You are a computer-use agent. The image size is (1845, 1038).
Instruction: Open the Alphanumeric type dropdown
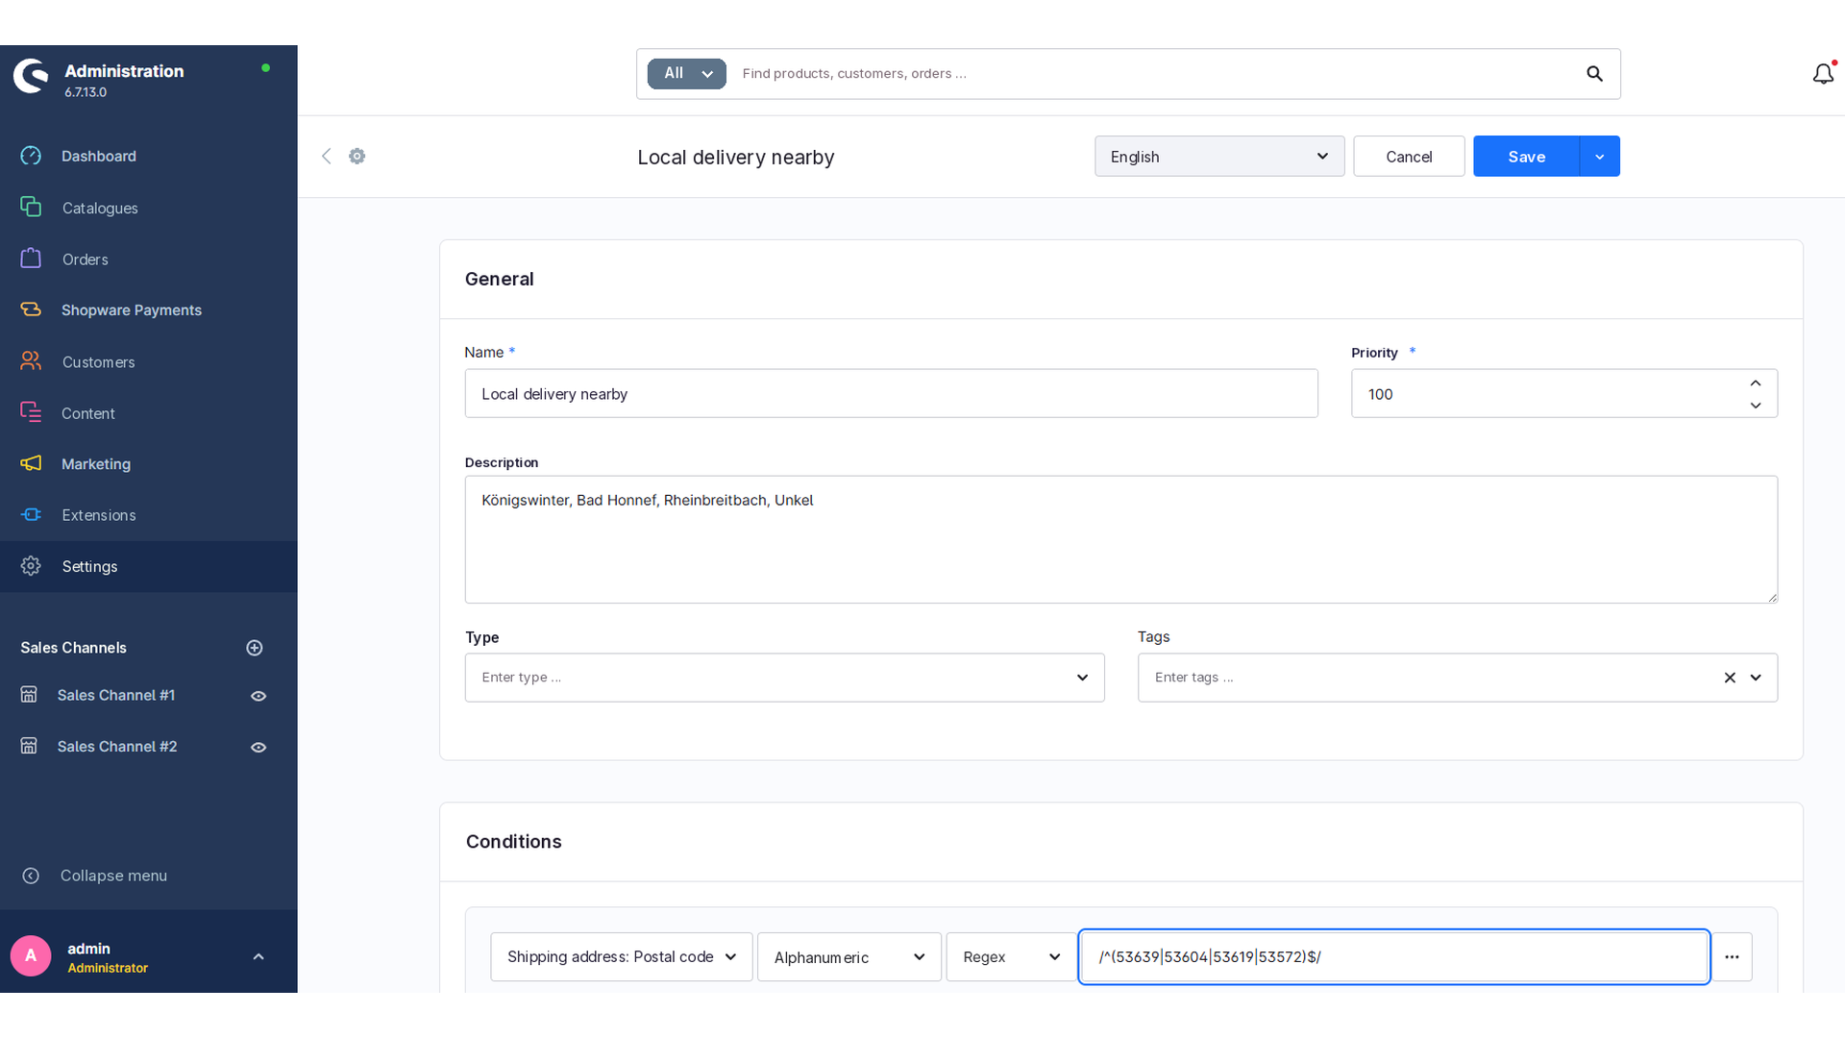pos(849,957)
